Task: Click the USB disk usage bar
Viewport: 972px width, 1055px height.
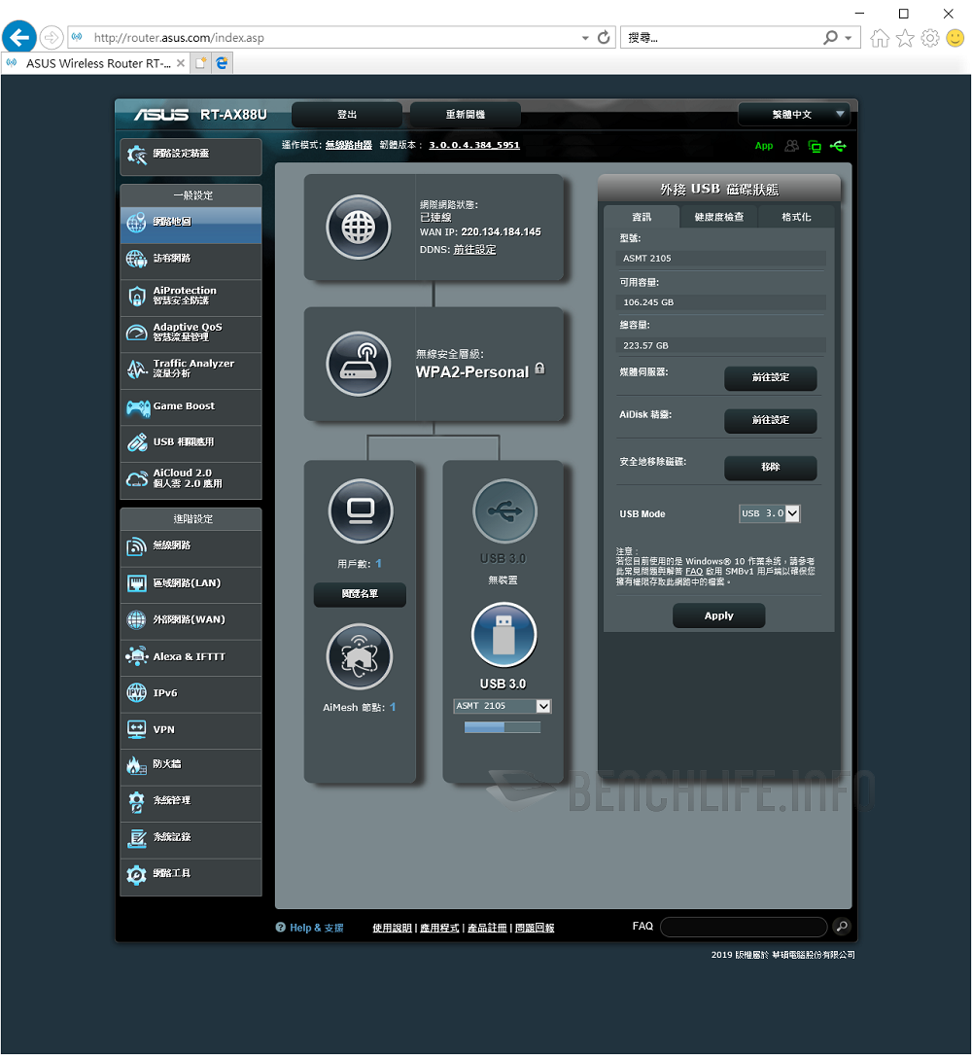Action: point(503,727)
